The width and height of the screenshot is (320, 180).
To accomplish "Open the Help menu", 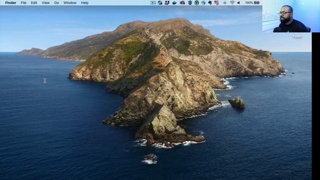I will [84, 3].
